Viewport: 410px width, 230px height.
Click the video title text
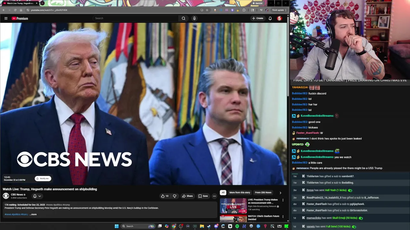pos(50,189)
